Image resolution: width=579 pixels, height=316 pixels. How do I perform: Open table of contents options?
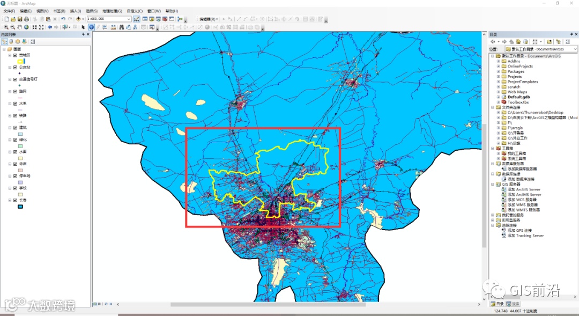[x=33, y=41]
